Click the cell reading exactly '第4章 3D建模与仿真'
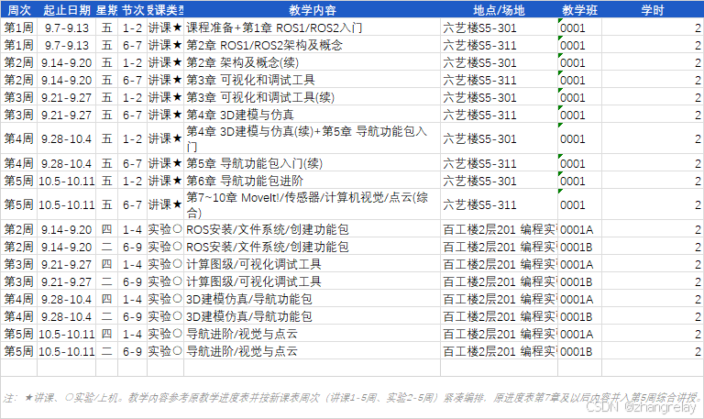704x419 pixels. (x=312, y=115)
